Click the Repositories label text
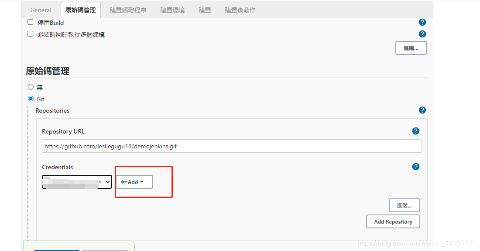 coord(52,110)
